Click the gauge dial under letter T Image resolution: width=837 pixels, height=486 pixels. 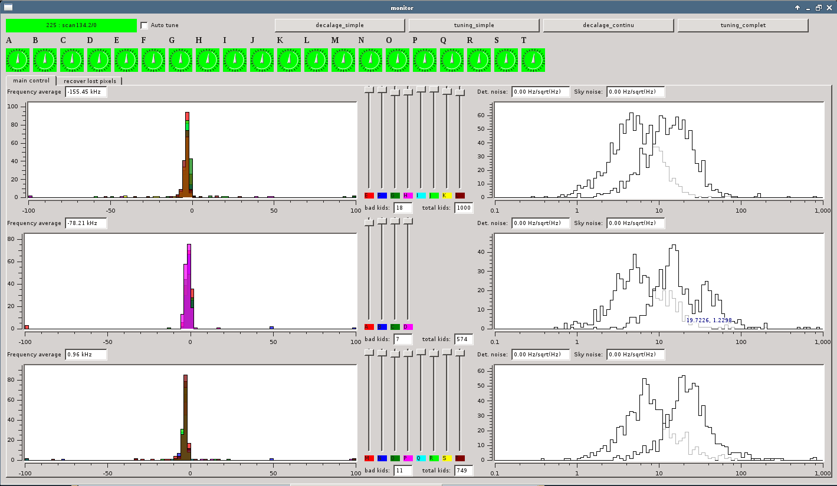point(533,60)
